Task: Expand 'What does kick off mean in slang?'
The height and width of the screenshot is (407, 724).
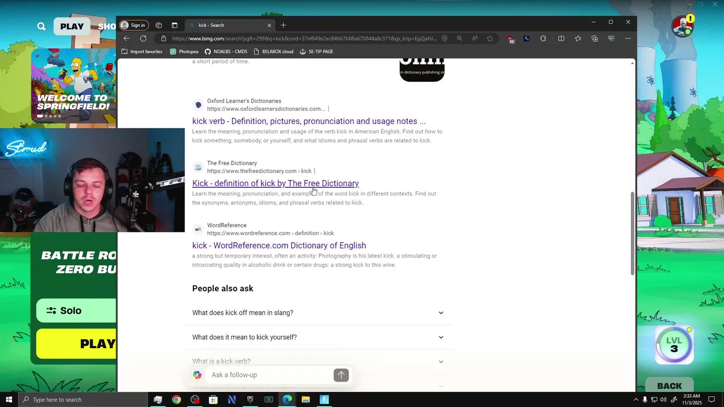Action: click(318, 313)
